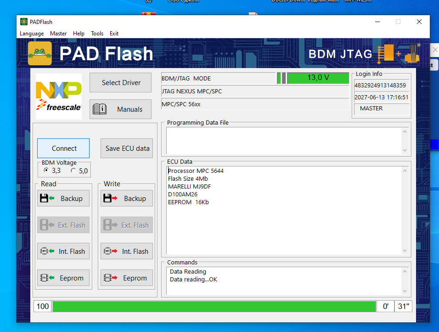Select 5,0 BDM voltage radio button

[x=73, y=171]
